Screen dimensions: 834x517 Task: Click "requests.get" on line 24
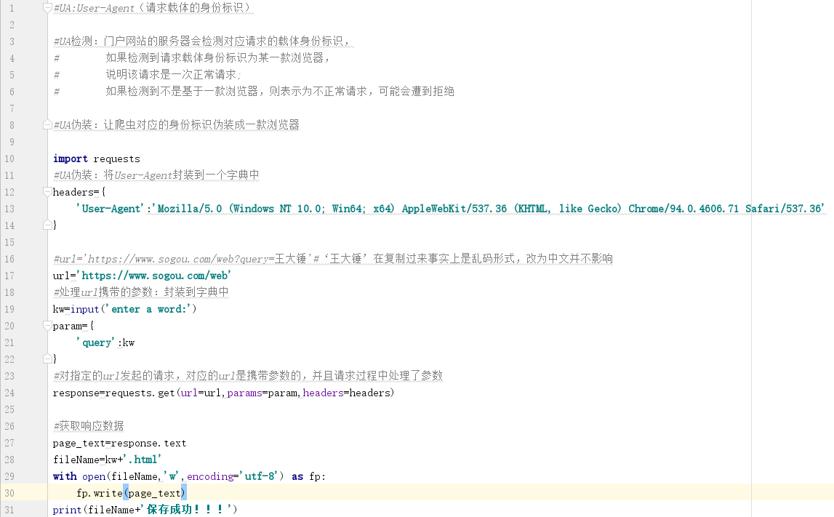pyautogui.click(x=140, y=393)
